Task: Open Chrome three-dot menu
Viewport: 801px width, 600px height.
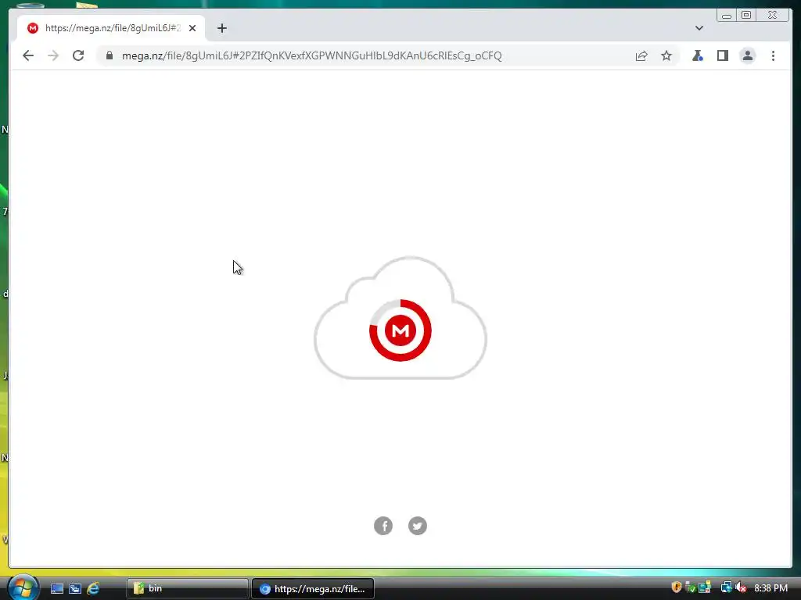Action: (773, 55)
